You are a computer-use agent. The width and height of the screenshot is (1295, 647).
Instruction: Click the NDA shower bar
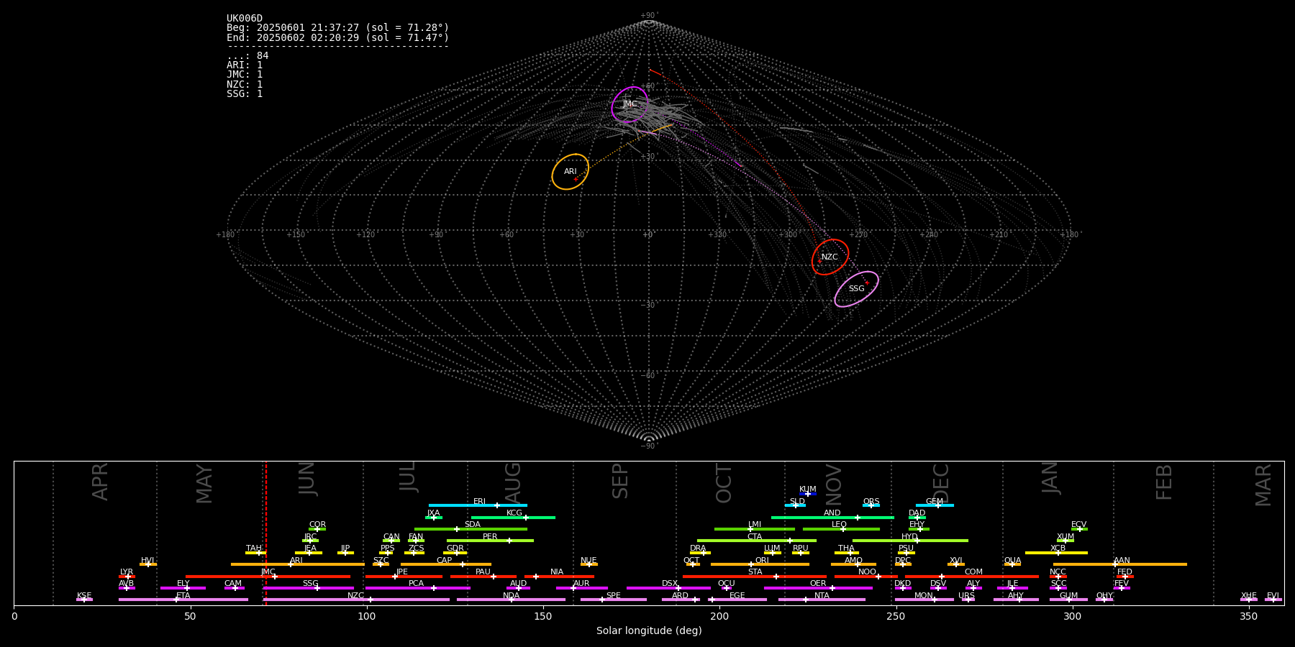[x=511, y=600]
